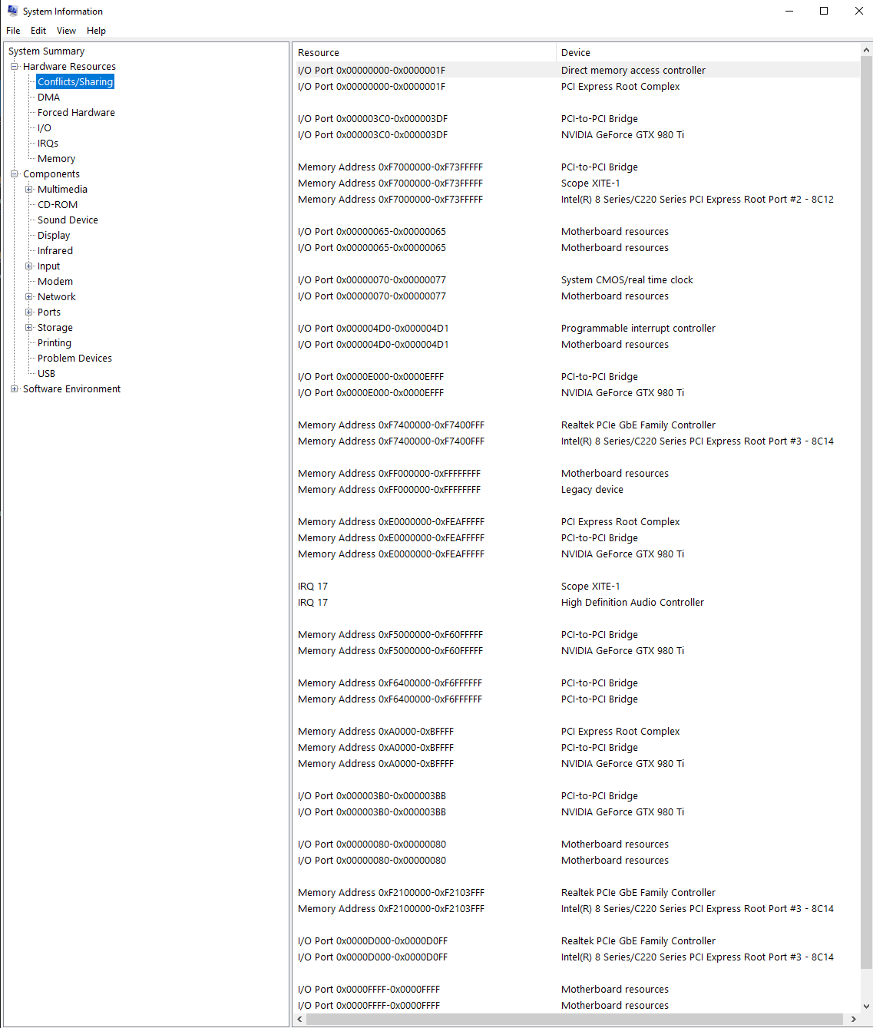Select IRQs under Hardware Resources
The image size is (873, 1028).
(x=48, y=144)
